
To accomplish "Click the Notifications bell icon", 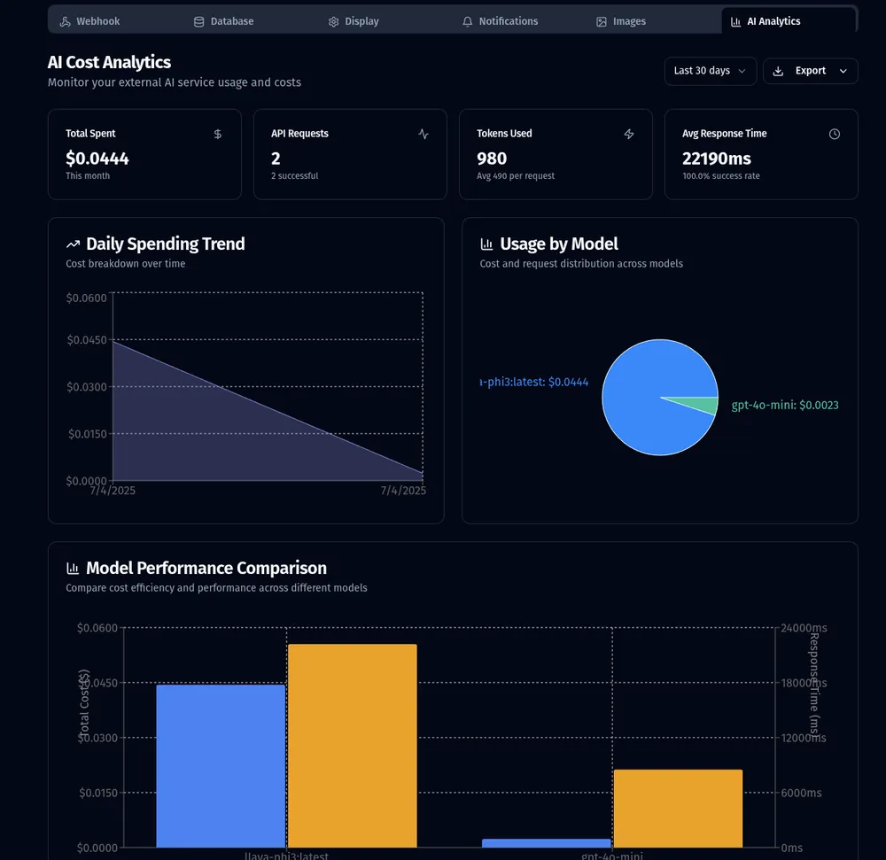I will [x=467, y=21].
